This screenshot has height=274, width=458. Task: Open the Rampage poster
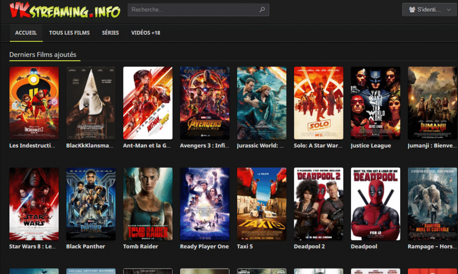pos(433,204)
